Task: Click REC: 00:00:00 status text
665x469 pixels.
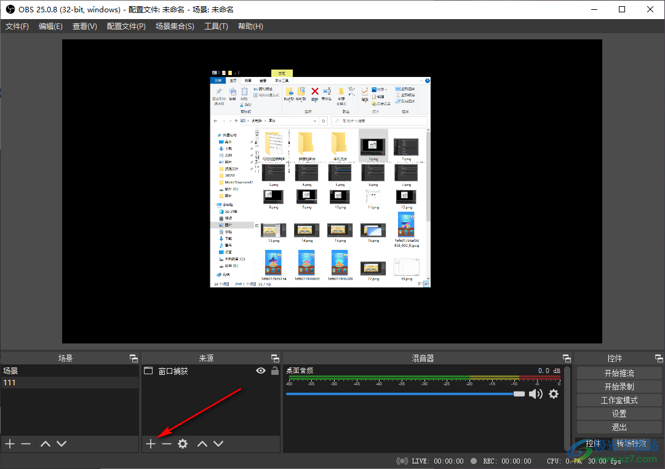Action: coord(507,461)
